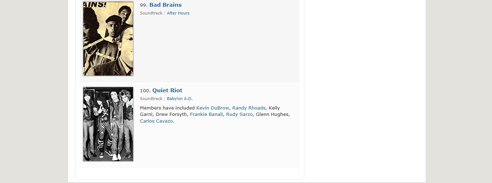492x183 pixels.
Task: Click the Soundtrack label under Bad Brains
Action: pos(151,13)
